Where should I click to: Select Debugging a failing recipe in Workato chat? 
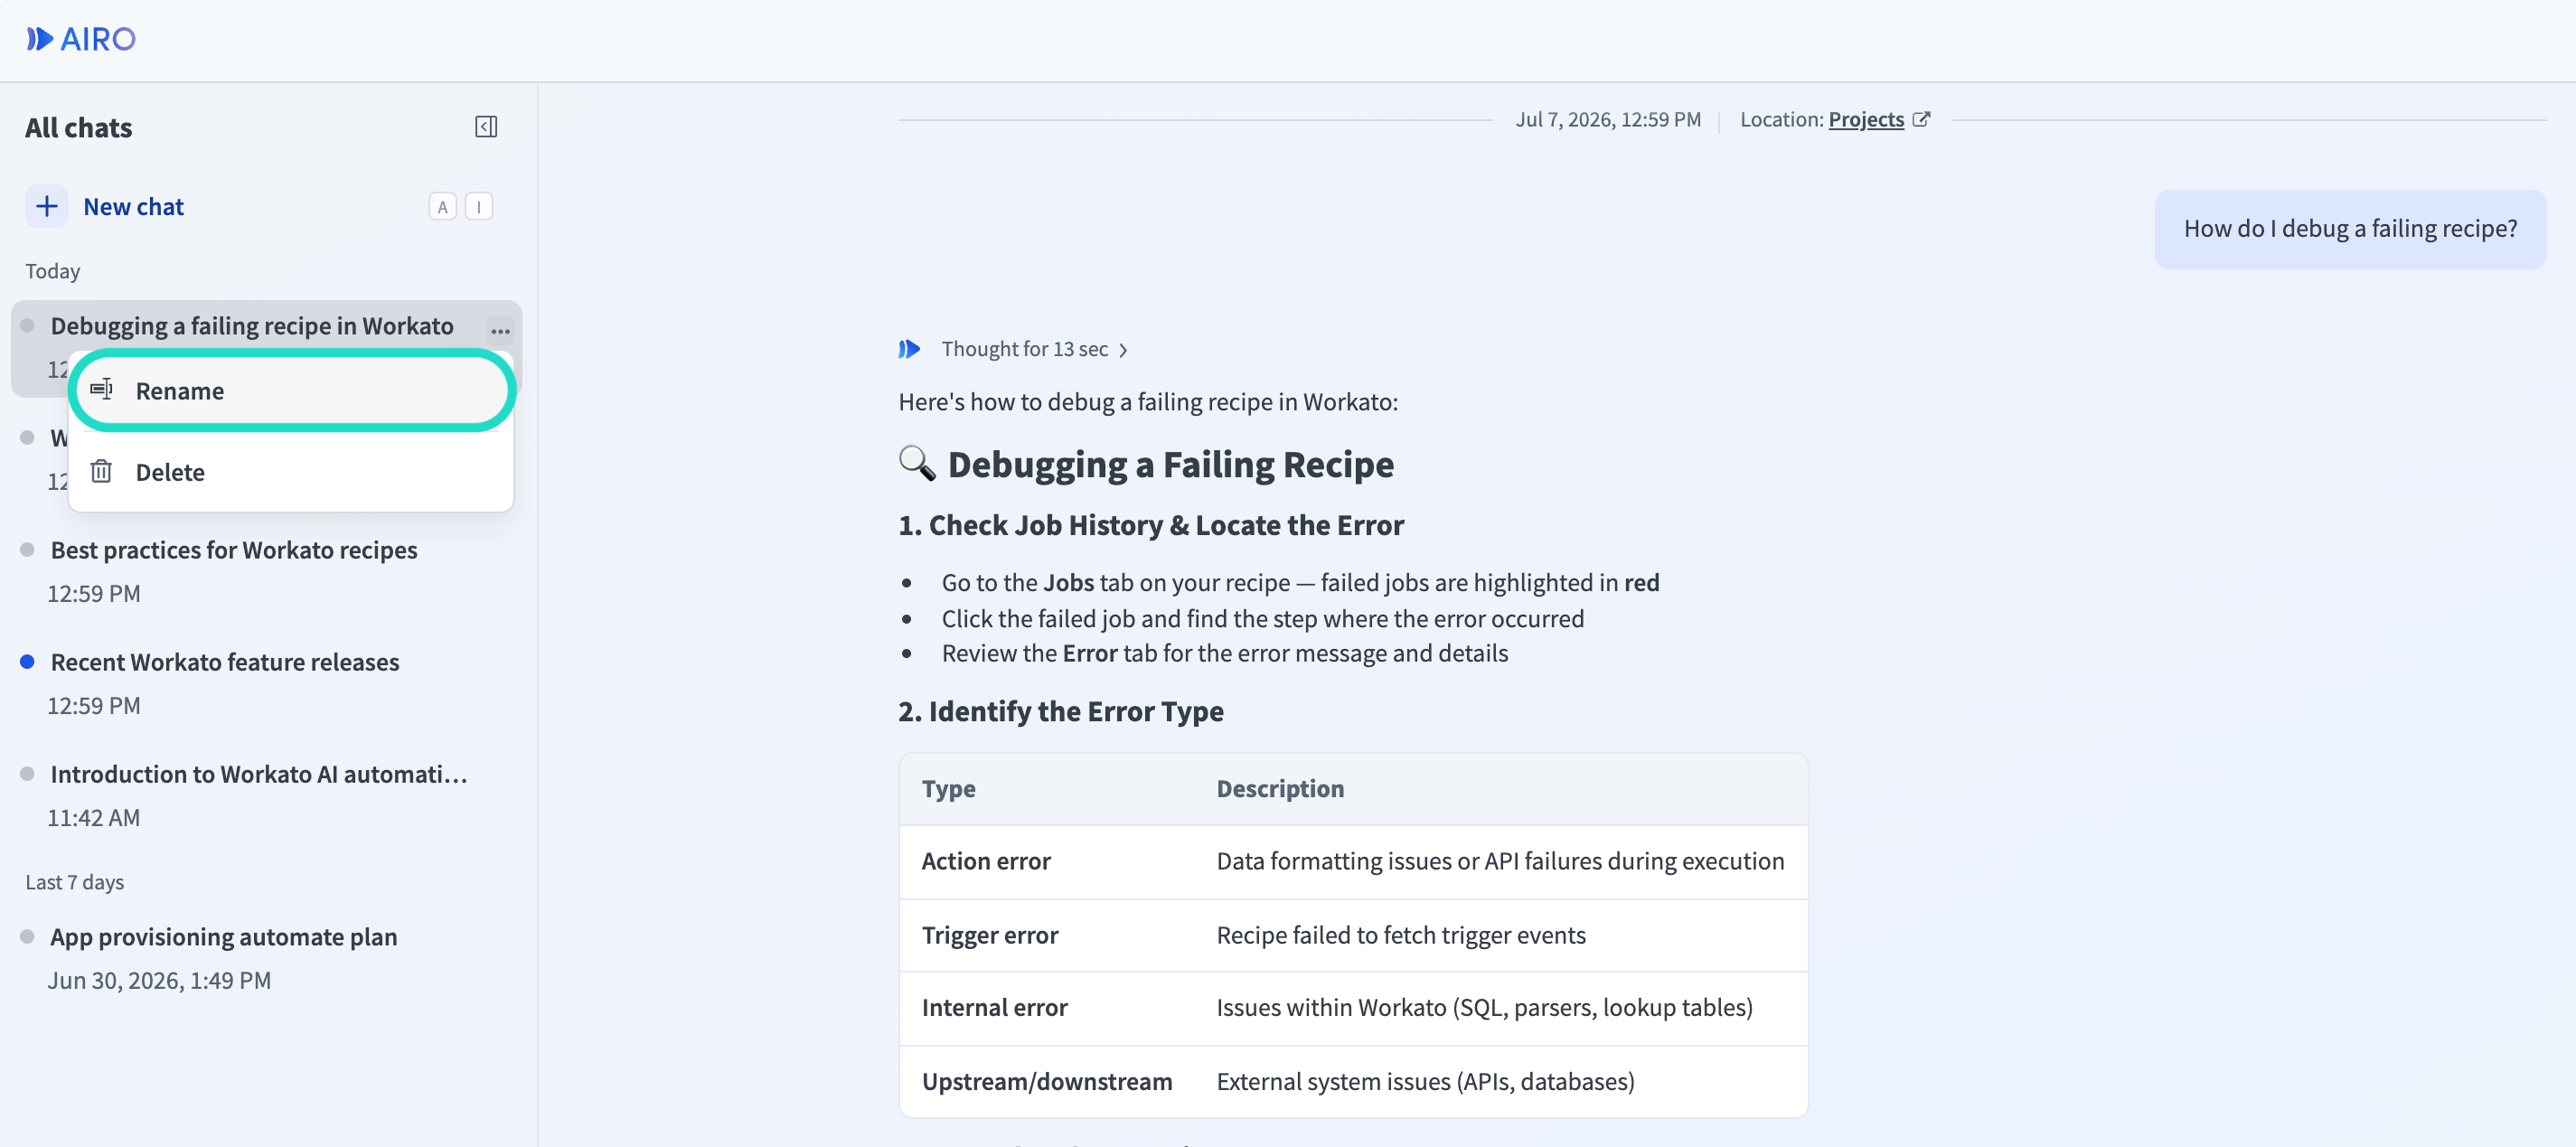252,326
